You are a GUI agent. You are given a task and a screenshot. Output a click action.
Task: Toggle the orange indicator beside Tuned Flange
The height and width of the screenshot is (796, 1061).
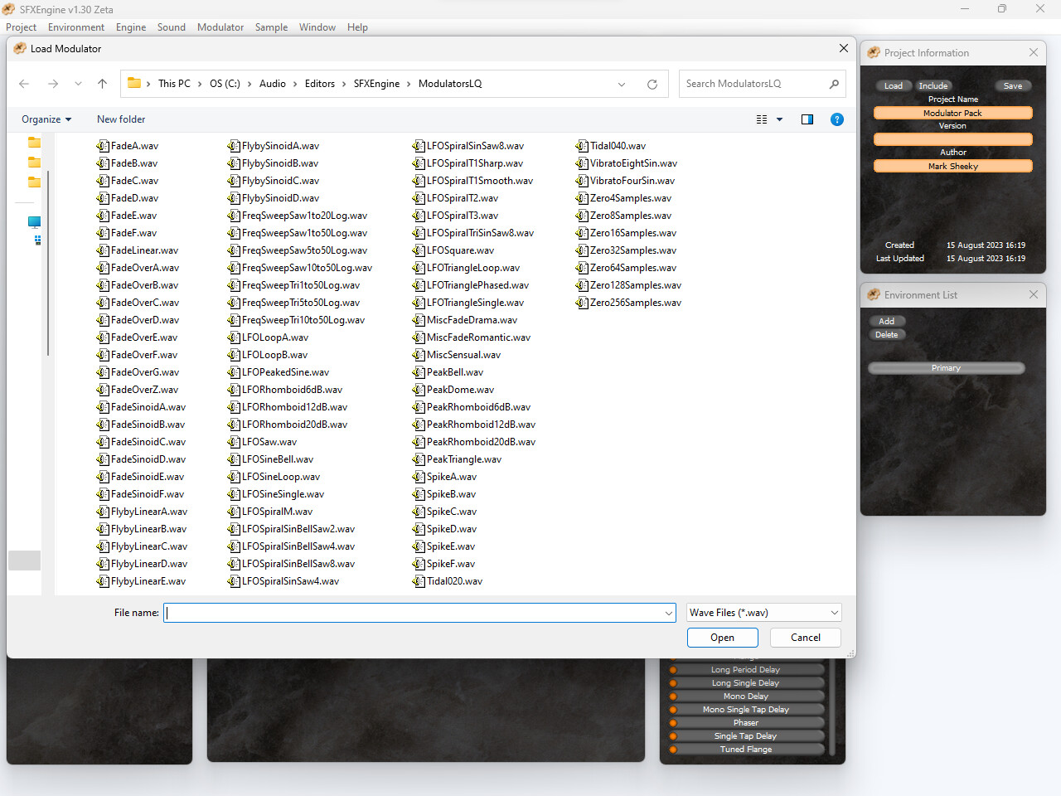[x=672, y=749]
